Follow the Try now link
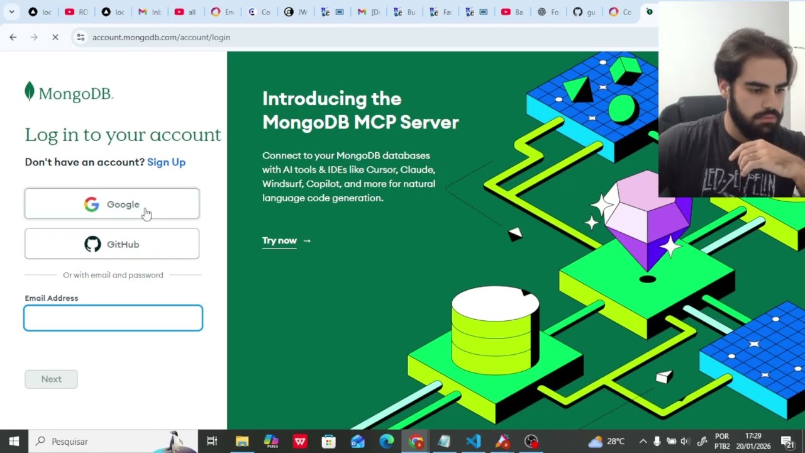The width and height of the screenshot is (805, 453). [x=287, y=240]
